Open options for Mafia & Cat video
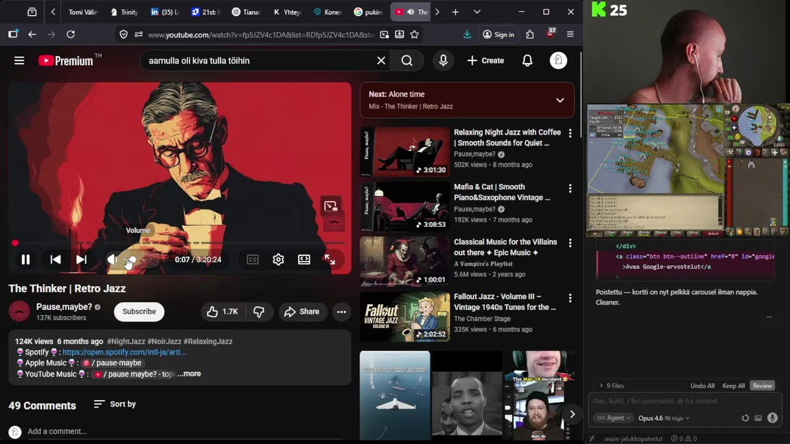Image resolution: width=790 pixels, height=444 pixels. coord(570,188)
